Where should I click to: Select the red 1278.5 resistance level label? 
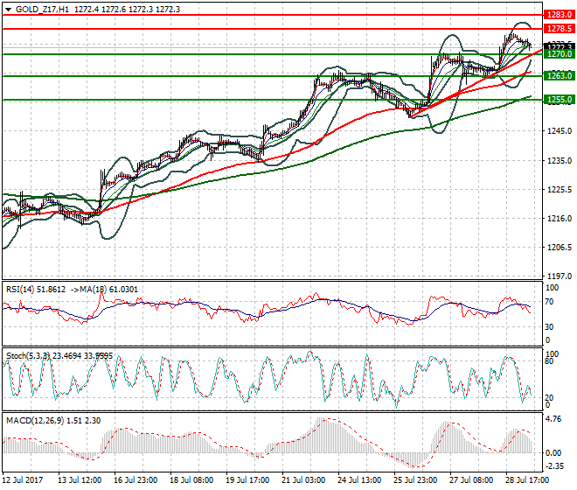[x=559, y=29]
